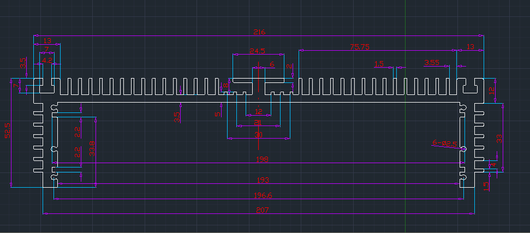Select the 4.2 dimension at top left

click(x=47, y=61)
